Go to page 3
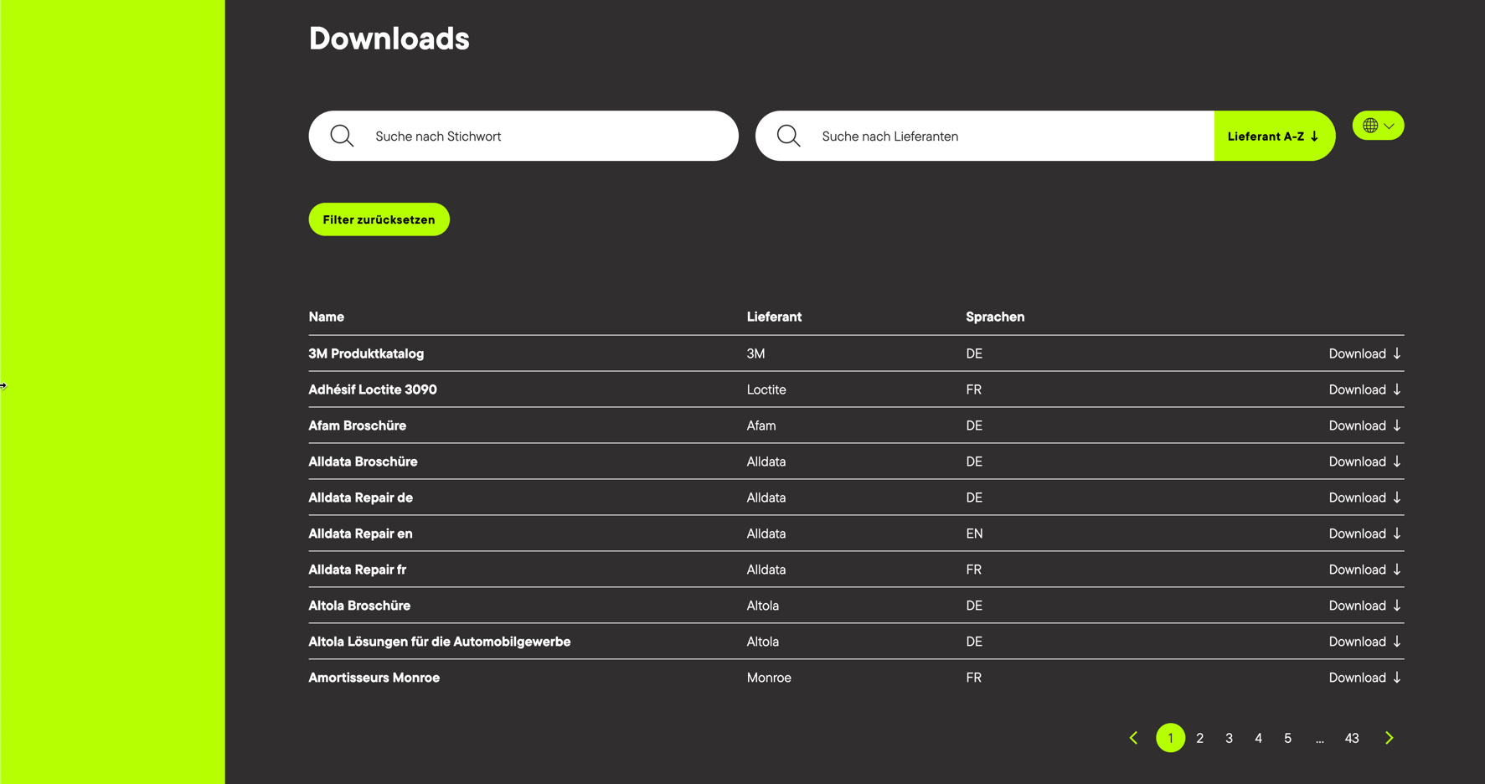This screenshot has height=784, width=1485. (x=1229, y=738)
